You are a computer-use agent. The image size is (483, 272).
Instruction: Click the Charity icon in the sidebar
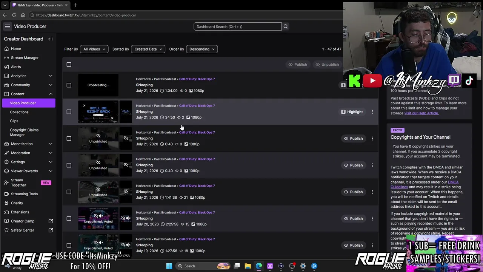click(6, 203)
